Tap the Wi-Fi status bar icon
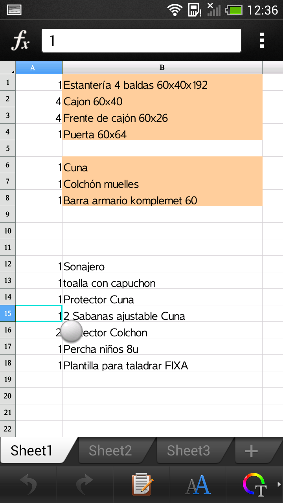Screen dimensions: 283x503 (174, 10)
